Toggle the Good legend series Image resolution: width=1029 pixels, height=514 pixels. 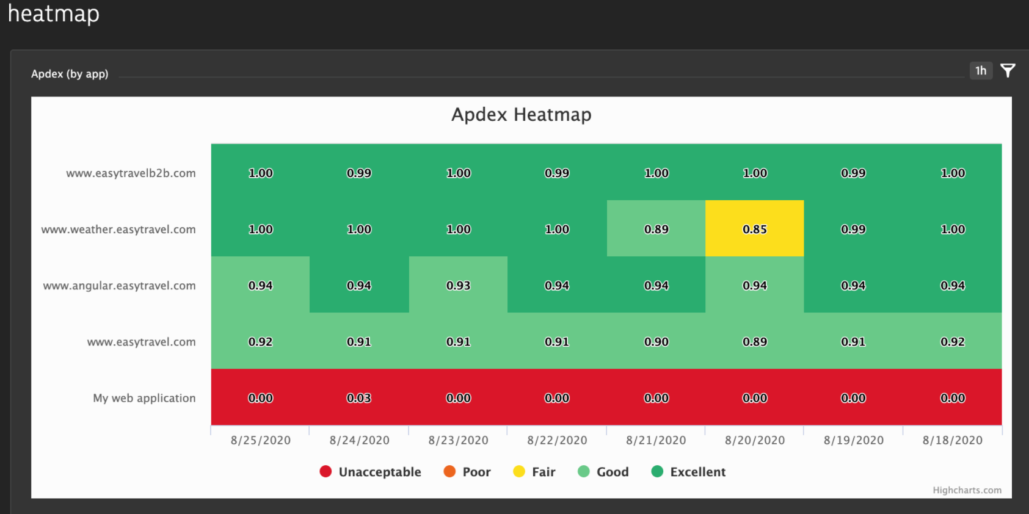(x=612, y=472)
